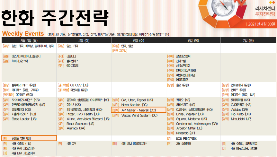Click the 'Mitsubishi (JP)' entry
Image resolution: width=277 pixels, height=157 pixels.
241,119
